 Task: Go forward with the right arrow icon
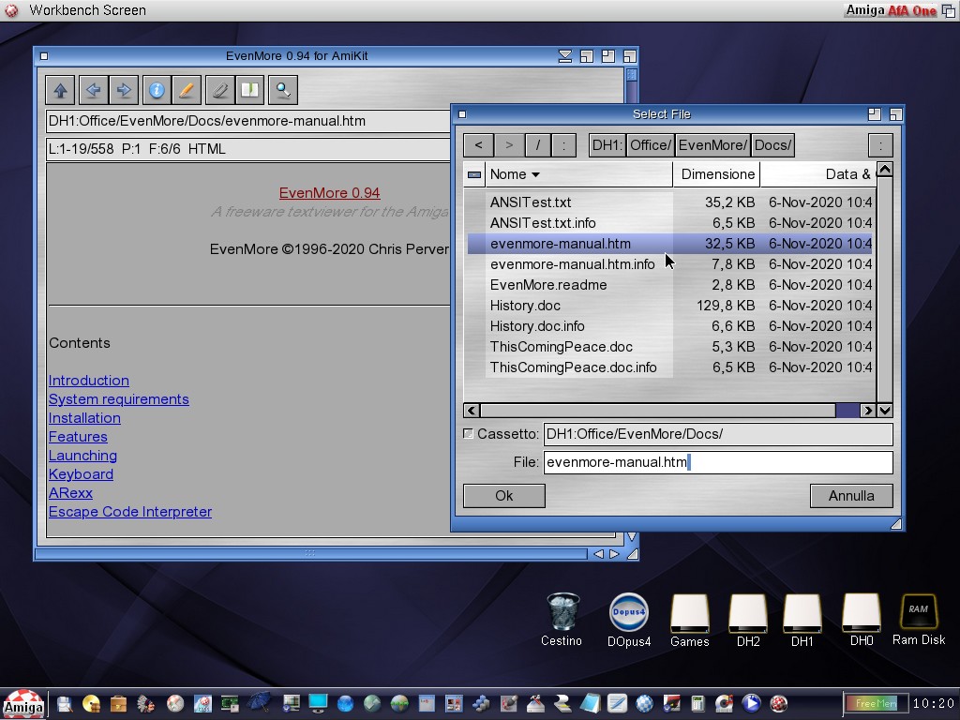[123, 90]
